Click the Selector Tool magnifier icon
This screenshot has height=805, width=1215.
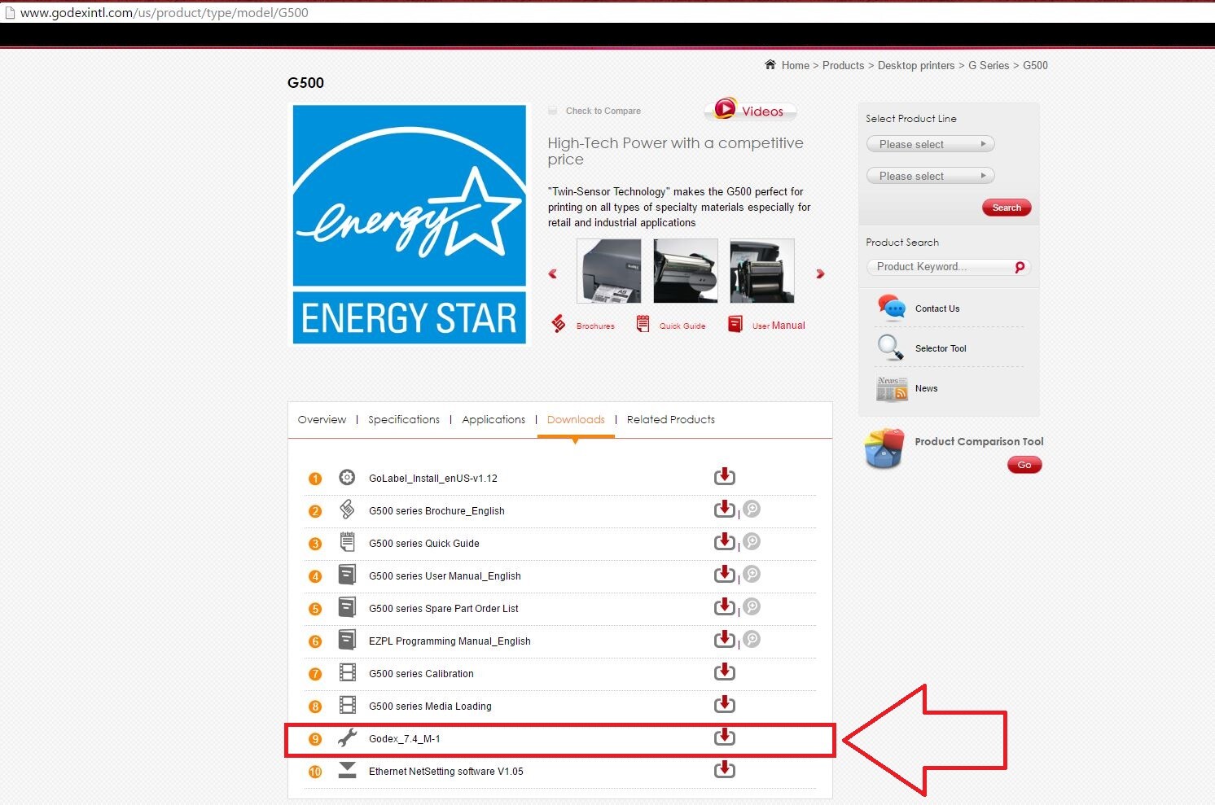click(890, 348)
